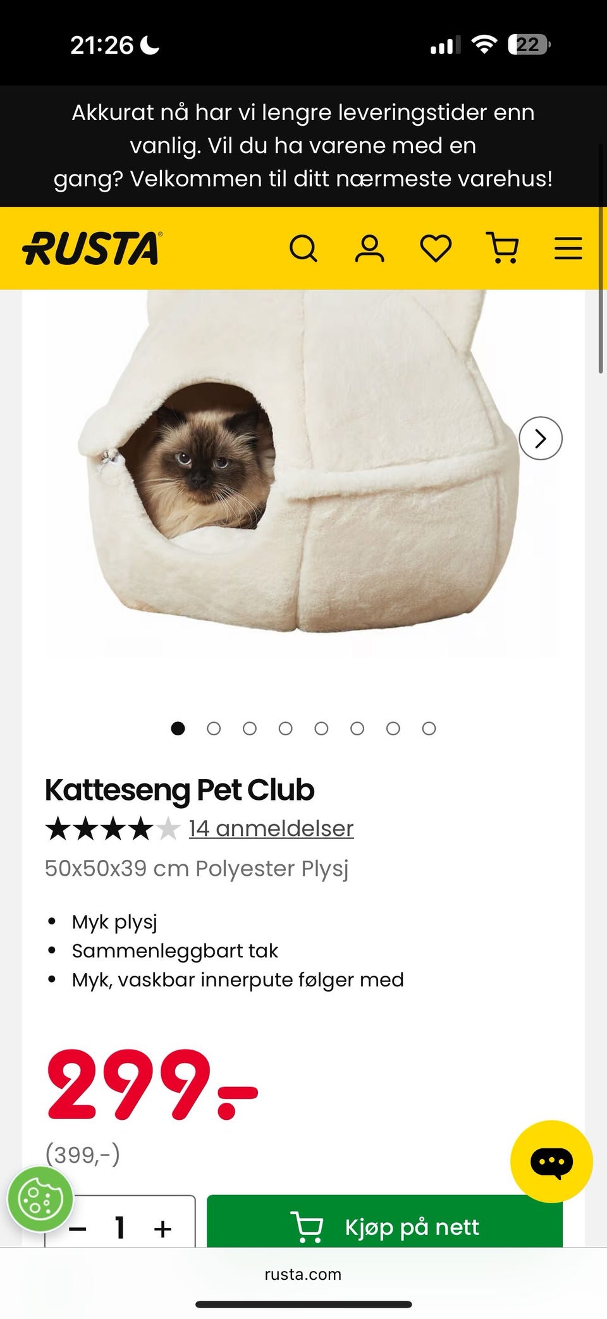Select the last image carousel dot
607x1319 pixels.
[429, 728]
